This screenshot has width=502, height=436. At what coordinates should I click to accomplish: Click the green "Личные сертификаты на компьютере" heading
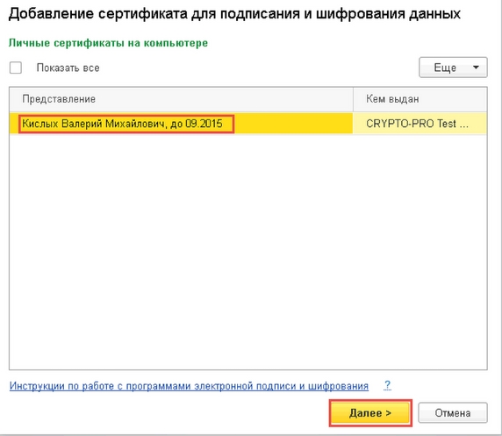coord(108,43)
